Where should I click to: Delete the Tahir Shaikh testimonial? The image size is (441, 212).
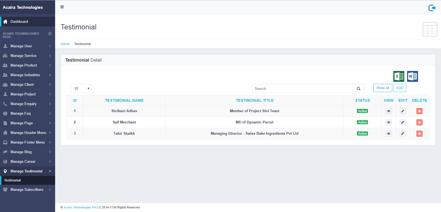[x=419, y=134]
